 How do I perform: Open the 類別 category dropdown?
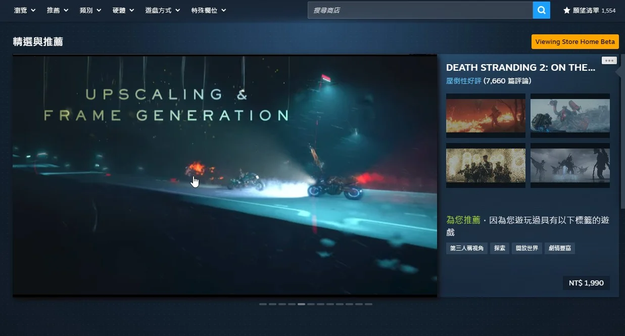coord(90,10)
